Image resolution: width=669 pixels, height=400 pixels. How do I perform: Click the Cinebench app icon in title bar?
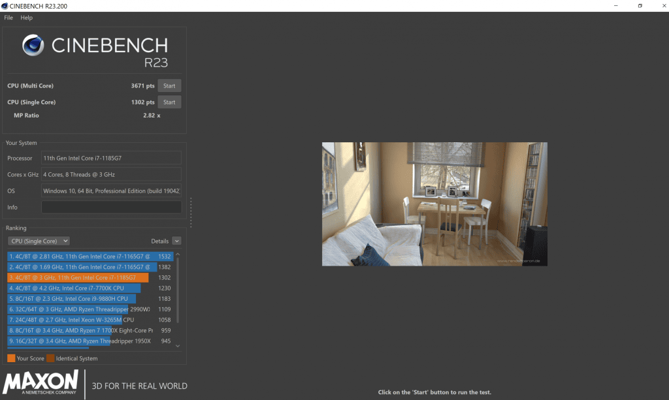[x=5, y=6]
